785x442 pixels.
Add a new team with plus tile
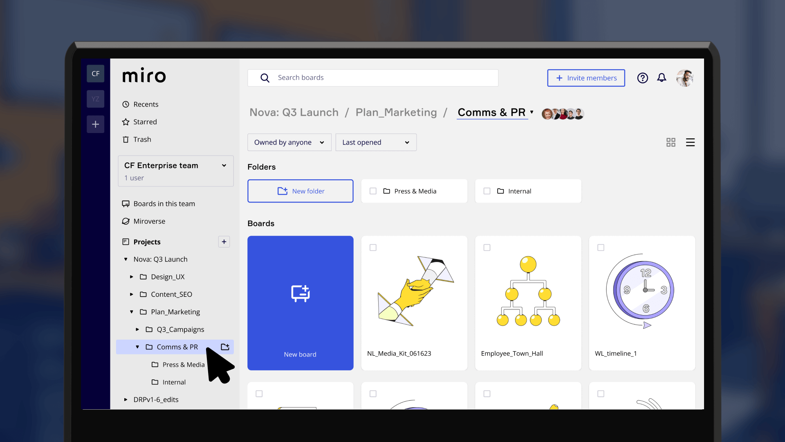[95, 124]
